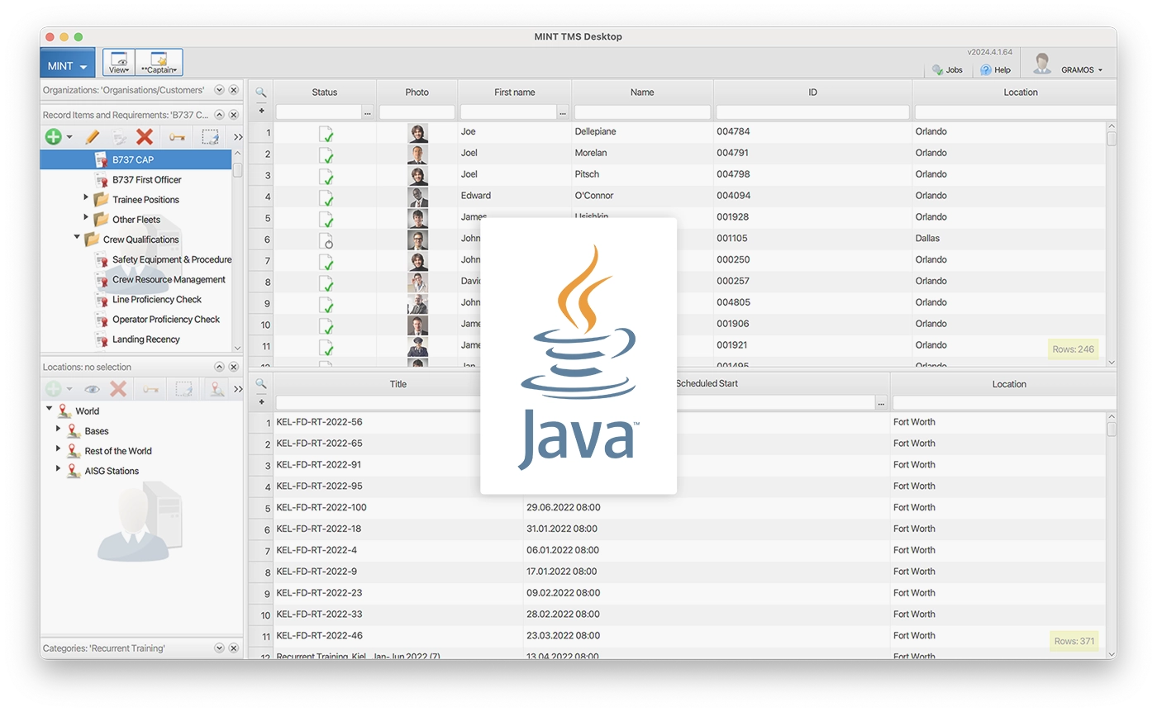Click Edward O'Connor's photo thumbnail
Image resolution: width=1157 pixels, height=712 pixels.
[x=417, y=197]
